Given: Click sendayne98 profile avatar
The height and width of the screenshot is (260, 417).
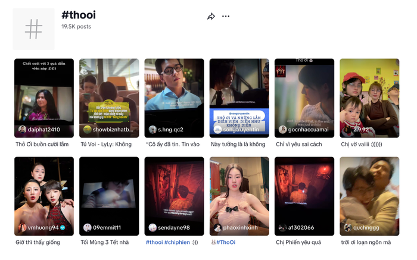Looking at the screenshot, I should coord(153,227).
